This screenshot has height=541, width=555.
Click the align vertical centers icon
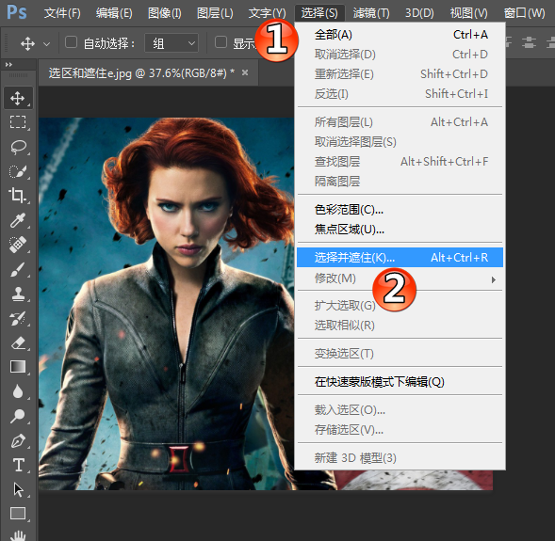[529, 43]
